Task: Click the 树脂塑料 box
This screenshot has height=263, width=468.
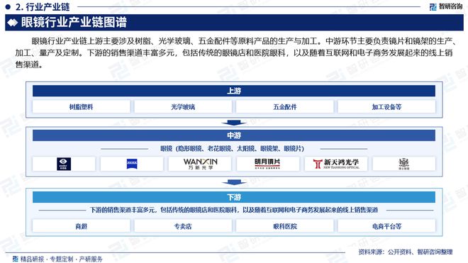Action: [x=81, y=107]
